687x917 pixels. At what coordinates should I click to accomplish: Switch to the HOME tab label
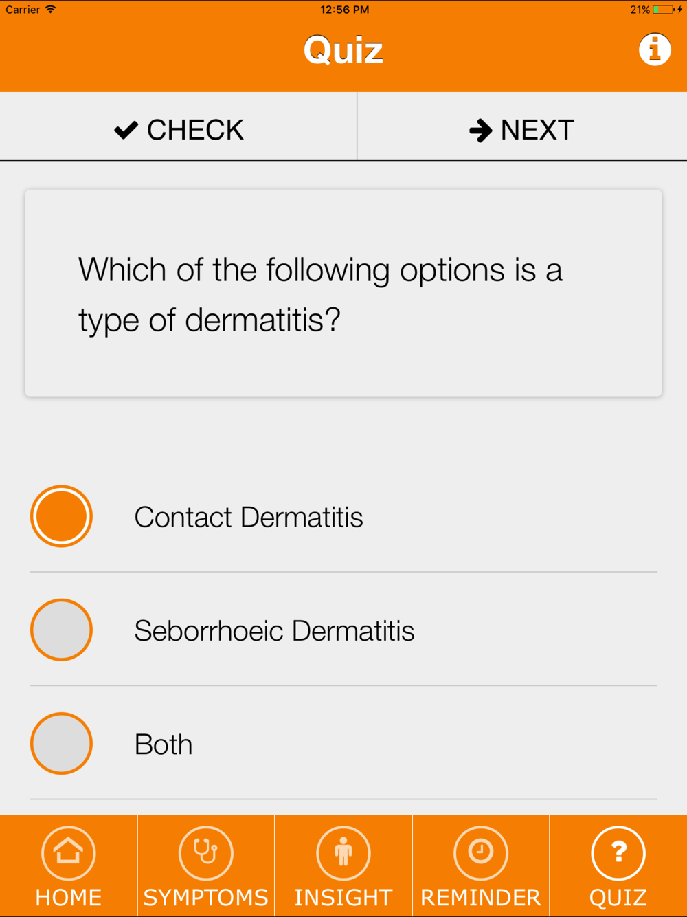69,897
